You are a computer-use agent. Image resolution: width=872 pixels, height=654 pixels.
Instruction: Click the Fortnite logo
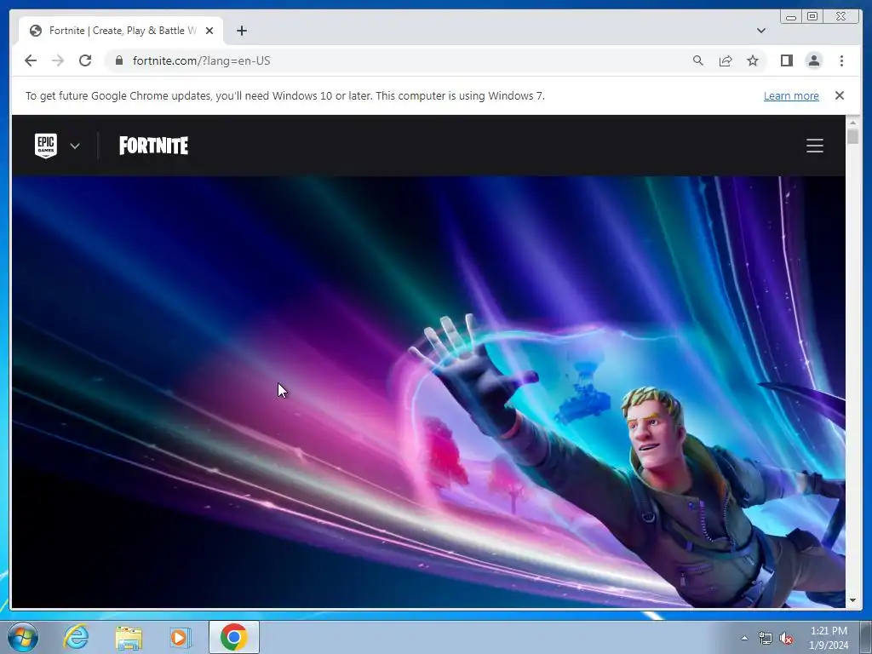(153, 146)
